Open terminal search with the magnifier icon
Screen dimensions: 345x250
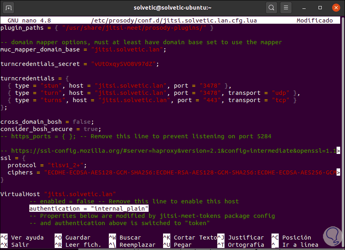click(271, 8)
